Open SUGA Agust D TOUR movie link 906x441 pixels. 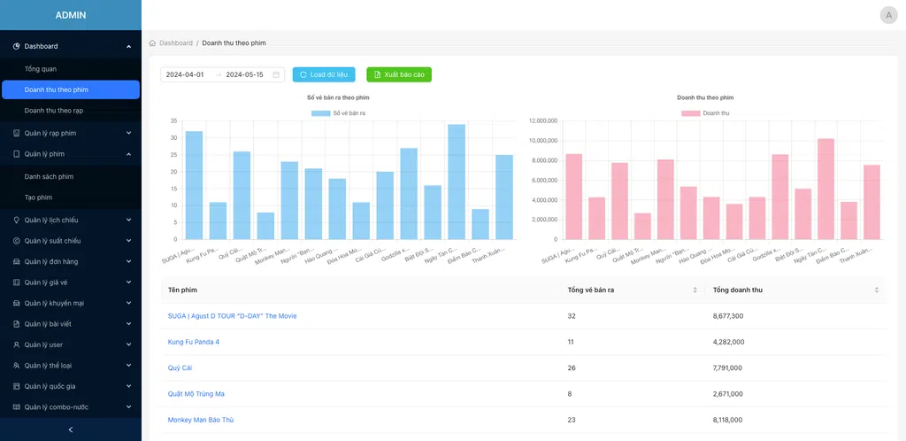[233, 316]
